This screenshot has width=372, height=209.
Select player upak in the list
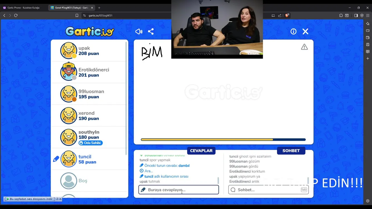coord(90,51)
